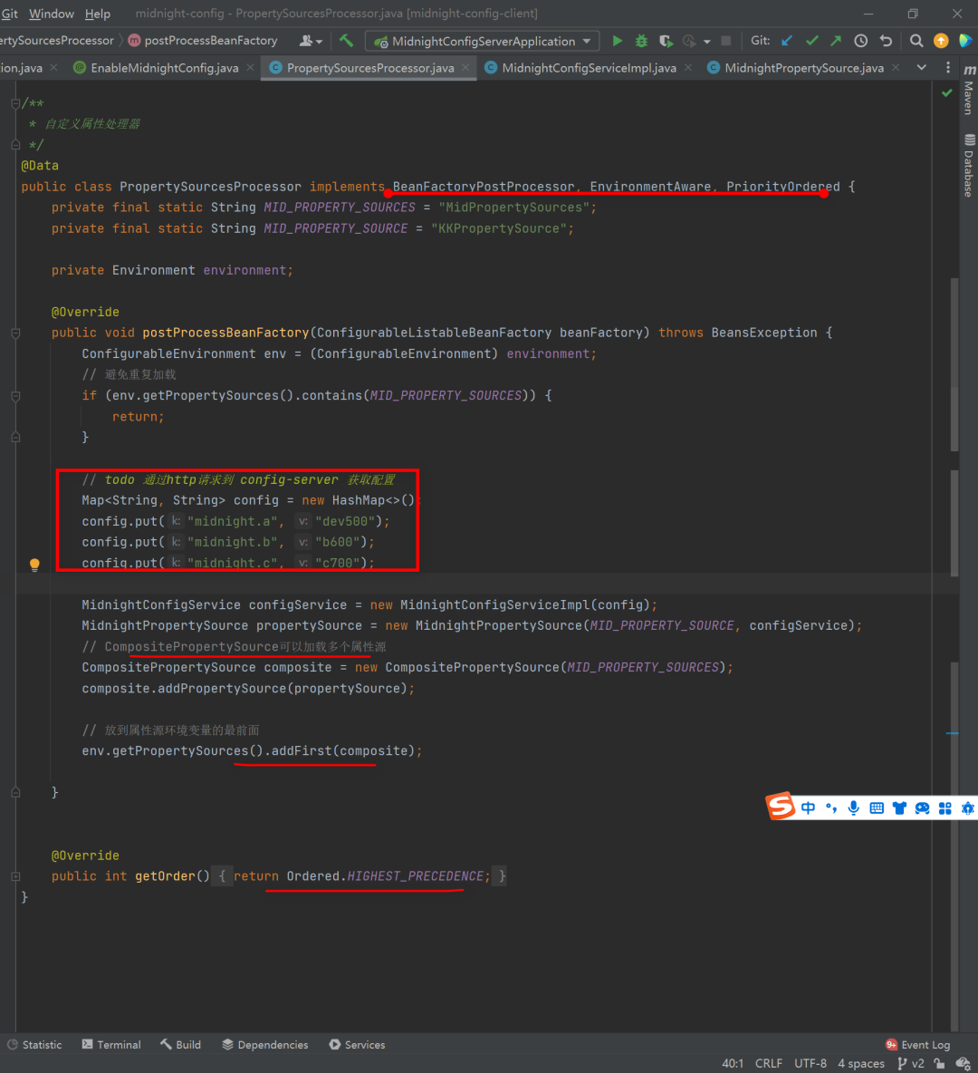Click the orange update available icon
Screen dimensions: 978x1073
(941, 41)
